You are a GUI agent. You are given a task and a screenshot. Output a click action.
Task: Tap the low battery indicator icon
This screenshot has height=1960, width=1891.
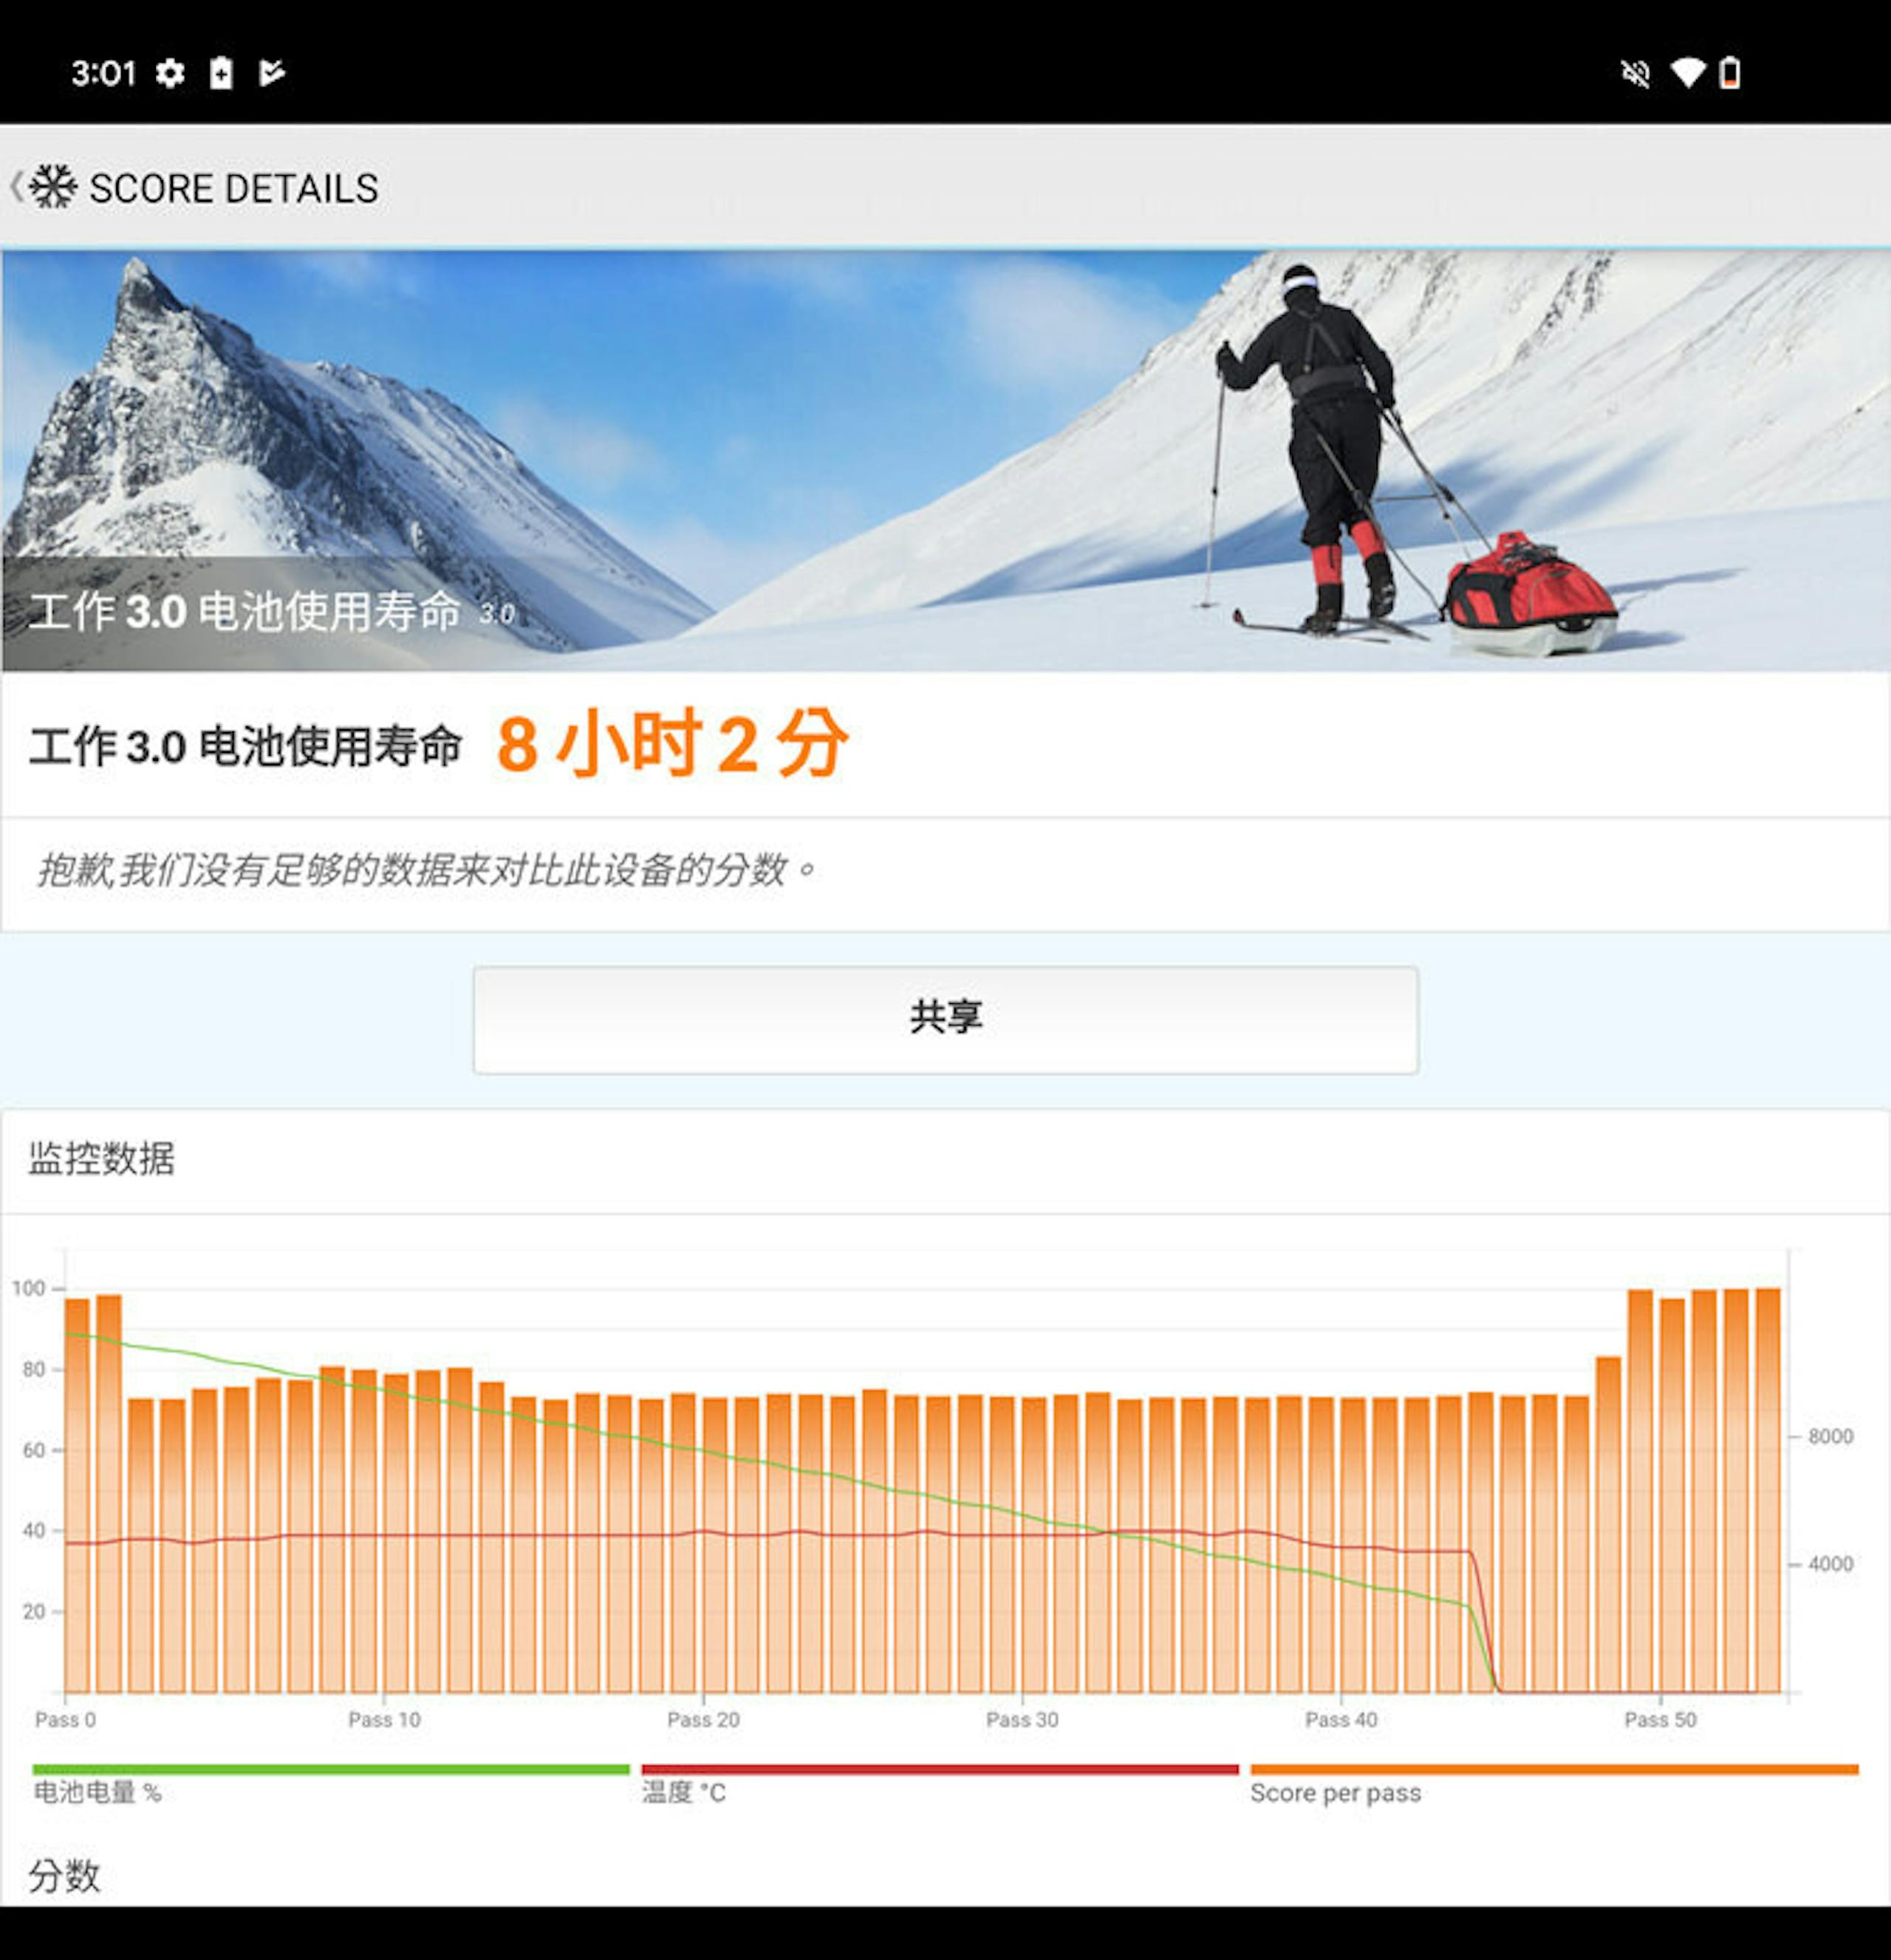pyautogui.click(x=1729, y=73)
